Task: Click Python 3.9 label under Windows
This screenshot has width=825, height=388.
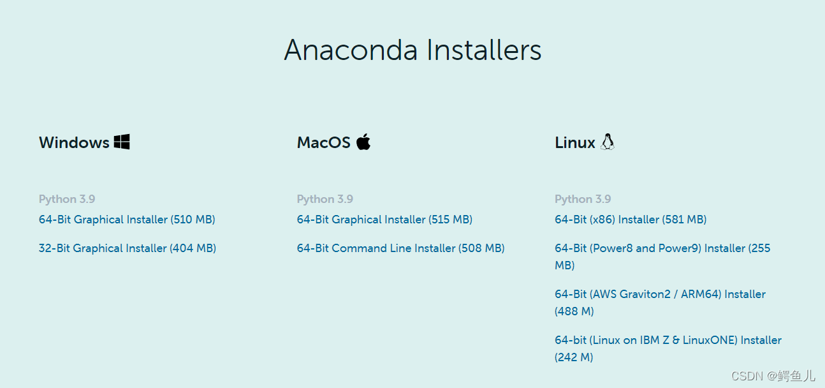Action: [x=67, y=199]
